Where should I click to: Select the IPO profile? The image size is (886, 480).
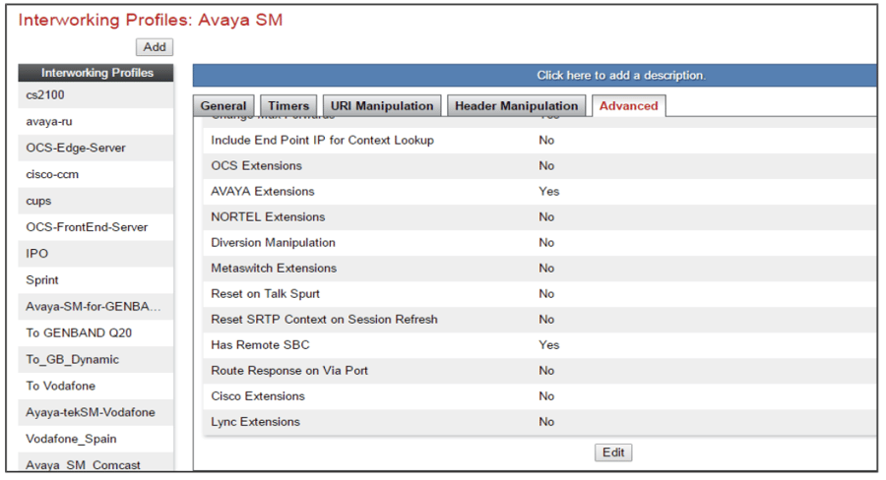click(95, 254)
